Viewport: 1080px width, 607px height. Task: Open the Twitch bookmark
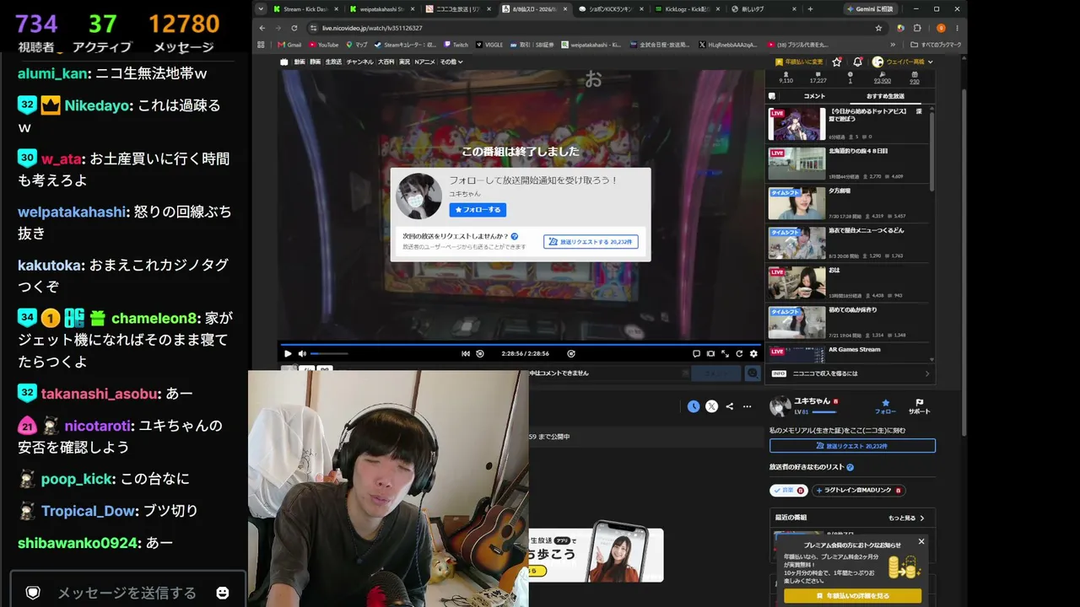456,45
